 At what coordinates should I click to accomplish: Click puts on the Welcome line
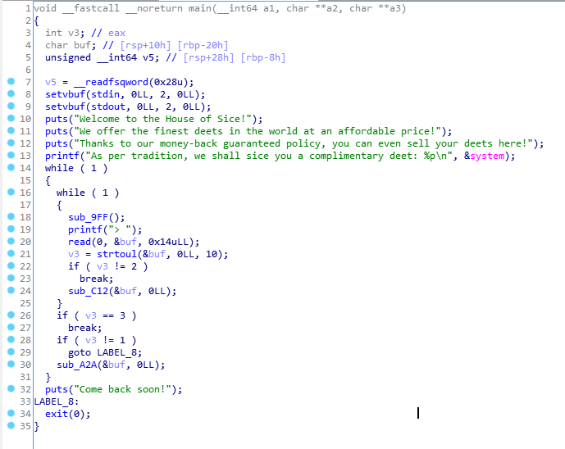[57, 119]
